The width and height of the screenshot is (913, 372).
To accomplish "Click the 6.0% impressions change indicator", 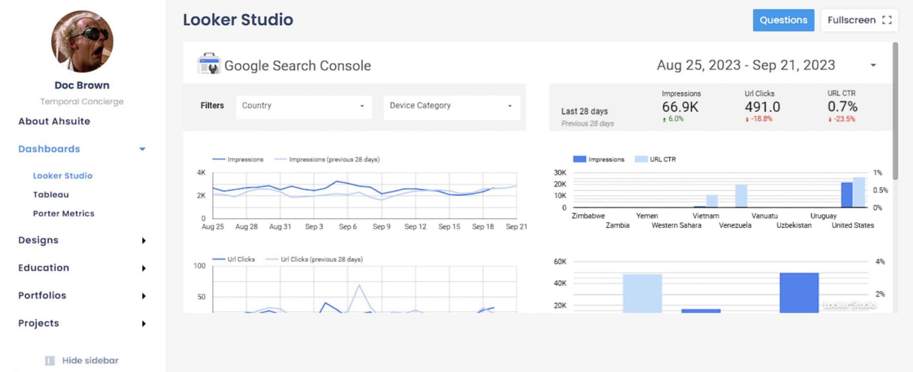I will [673, 119].
